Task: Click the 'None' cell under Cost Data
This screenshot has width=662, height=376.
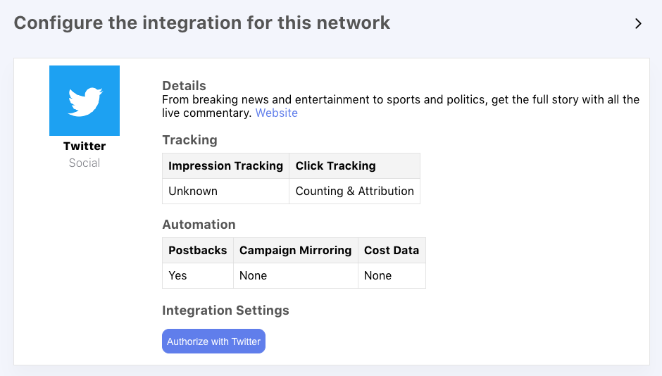Action: coord(392,275)
